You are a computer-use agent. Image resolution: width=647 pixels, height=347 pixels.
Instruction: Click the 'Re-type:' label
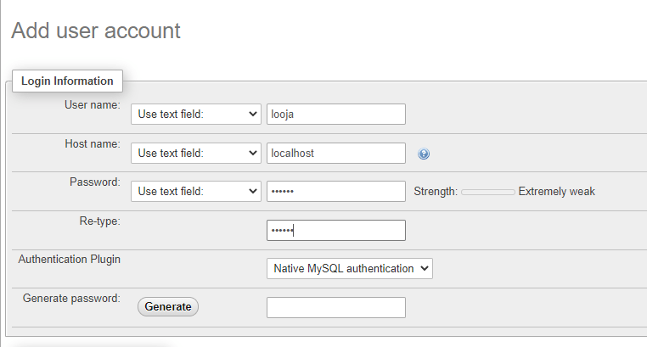click(x=98, y=221)
